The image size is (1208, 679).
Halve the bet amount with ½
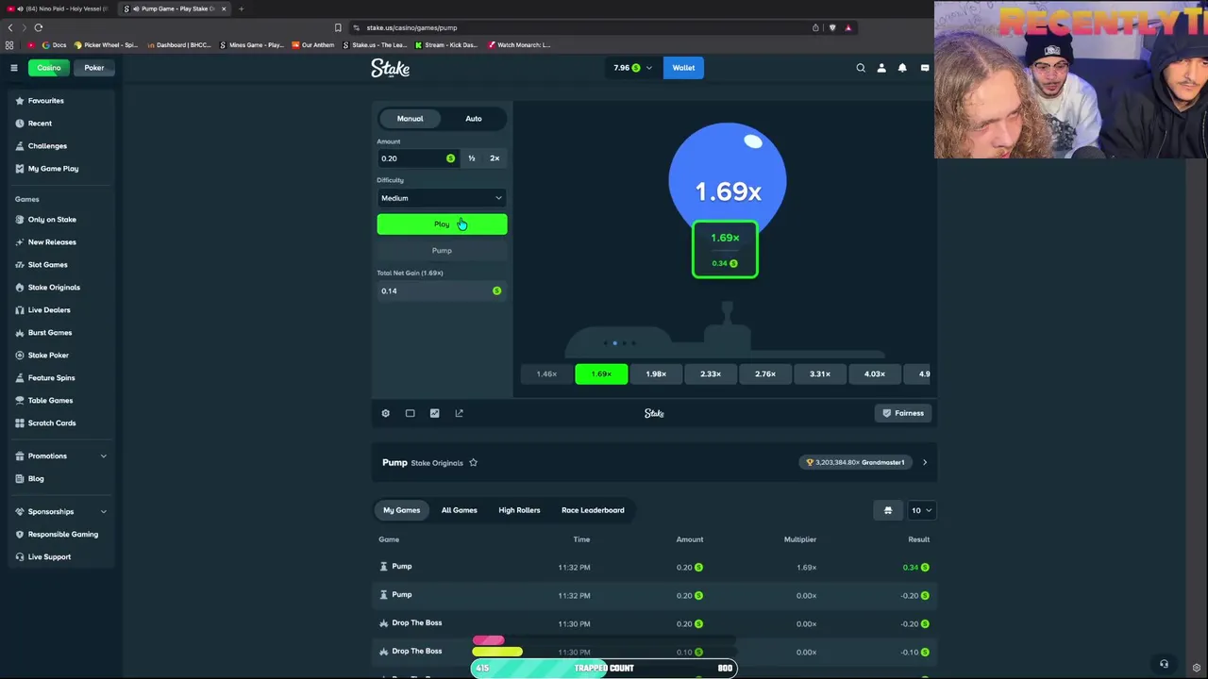point(471,158)
